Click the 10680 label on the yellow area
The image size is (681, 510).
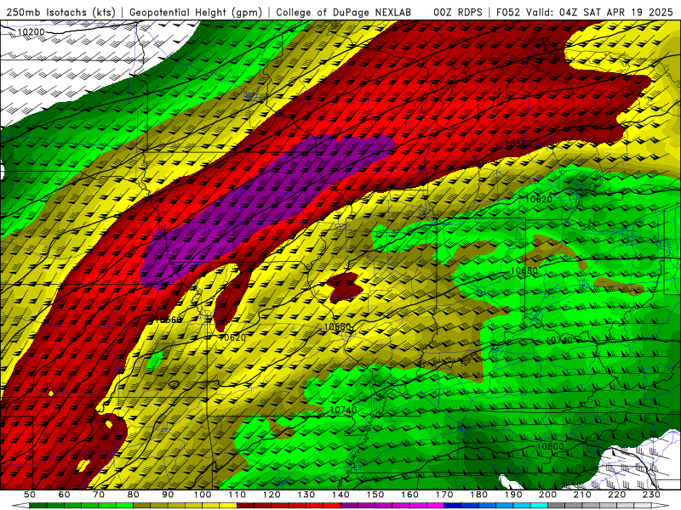point(337,326)
